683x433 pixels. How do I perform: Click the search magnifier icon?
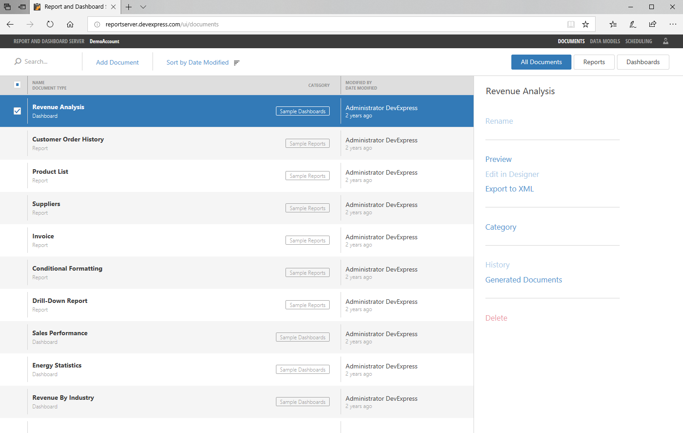tap(17, 61)
